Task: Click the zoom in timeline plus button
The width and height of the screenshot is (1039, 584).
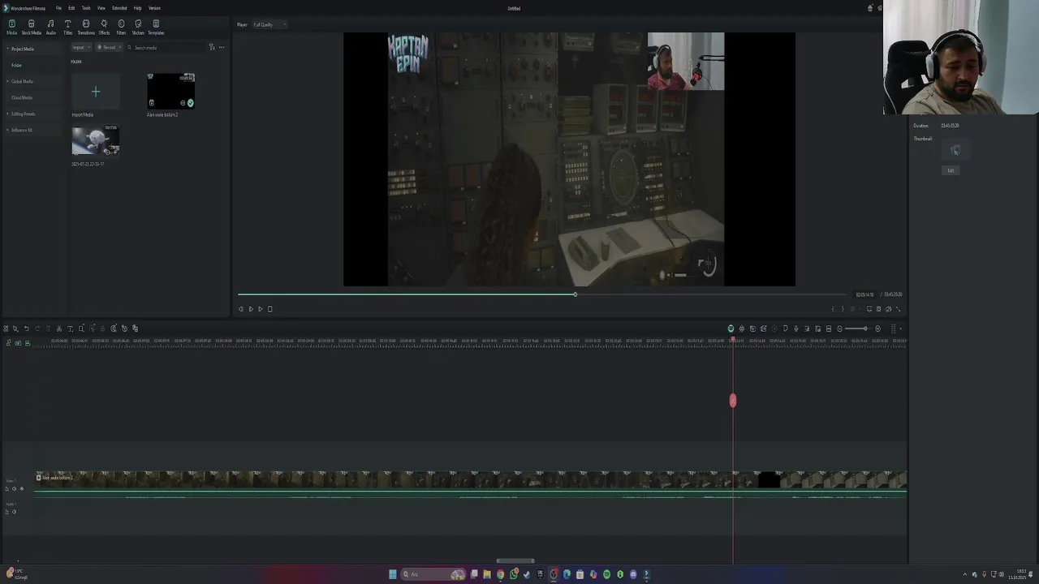Action: coord(877,328)
